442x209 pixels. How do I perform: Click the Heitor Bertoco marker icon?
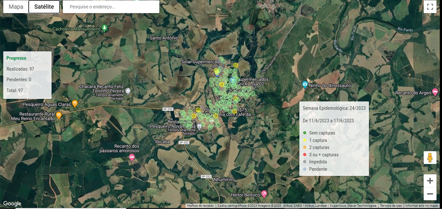[264, 194]
